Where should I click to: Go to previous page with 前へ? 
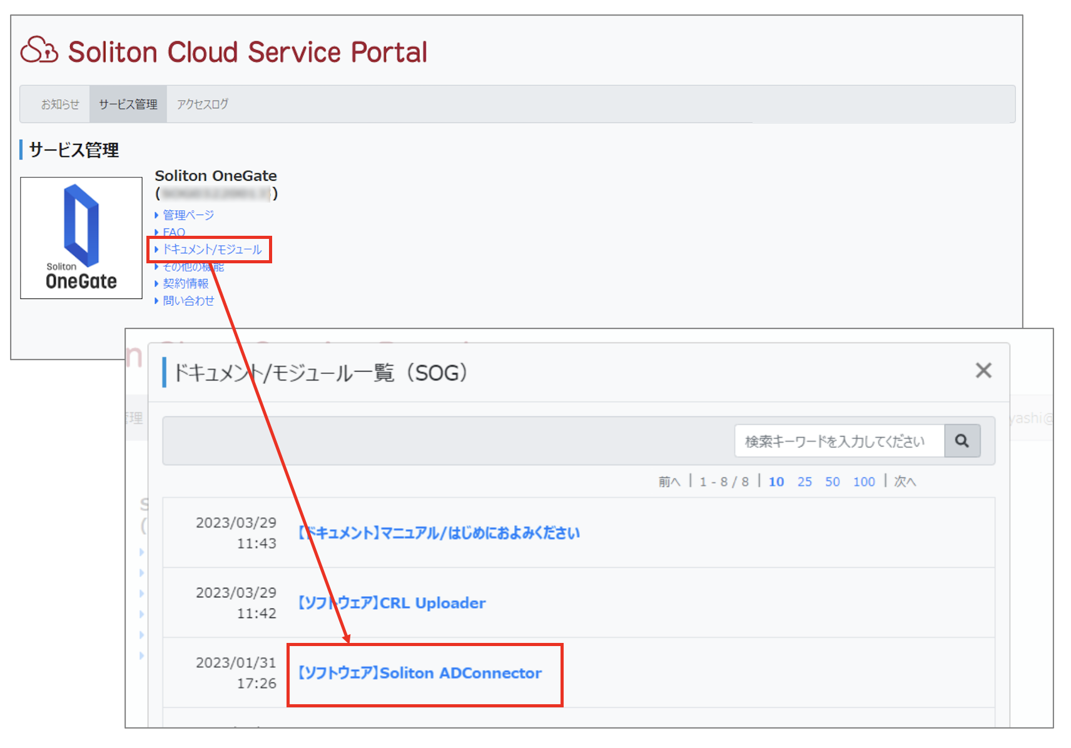(669, 482)
